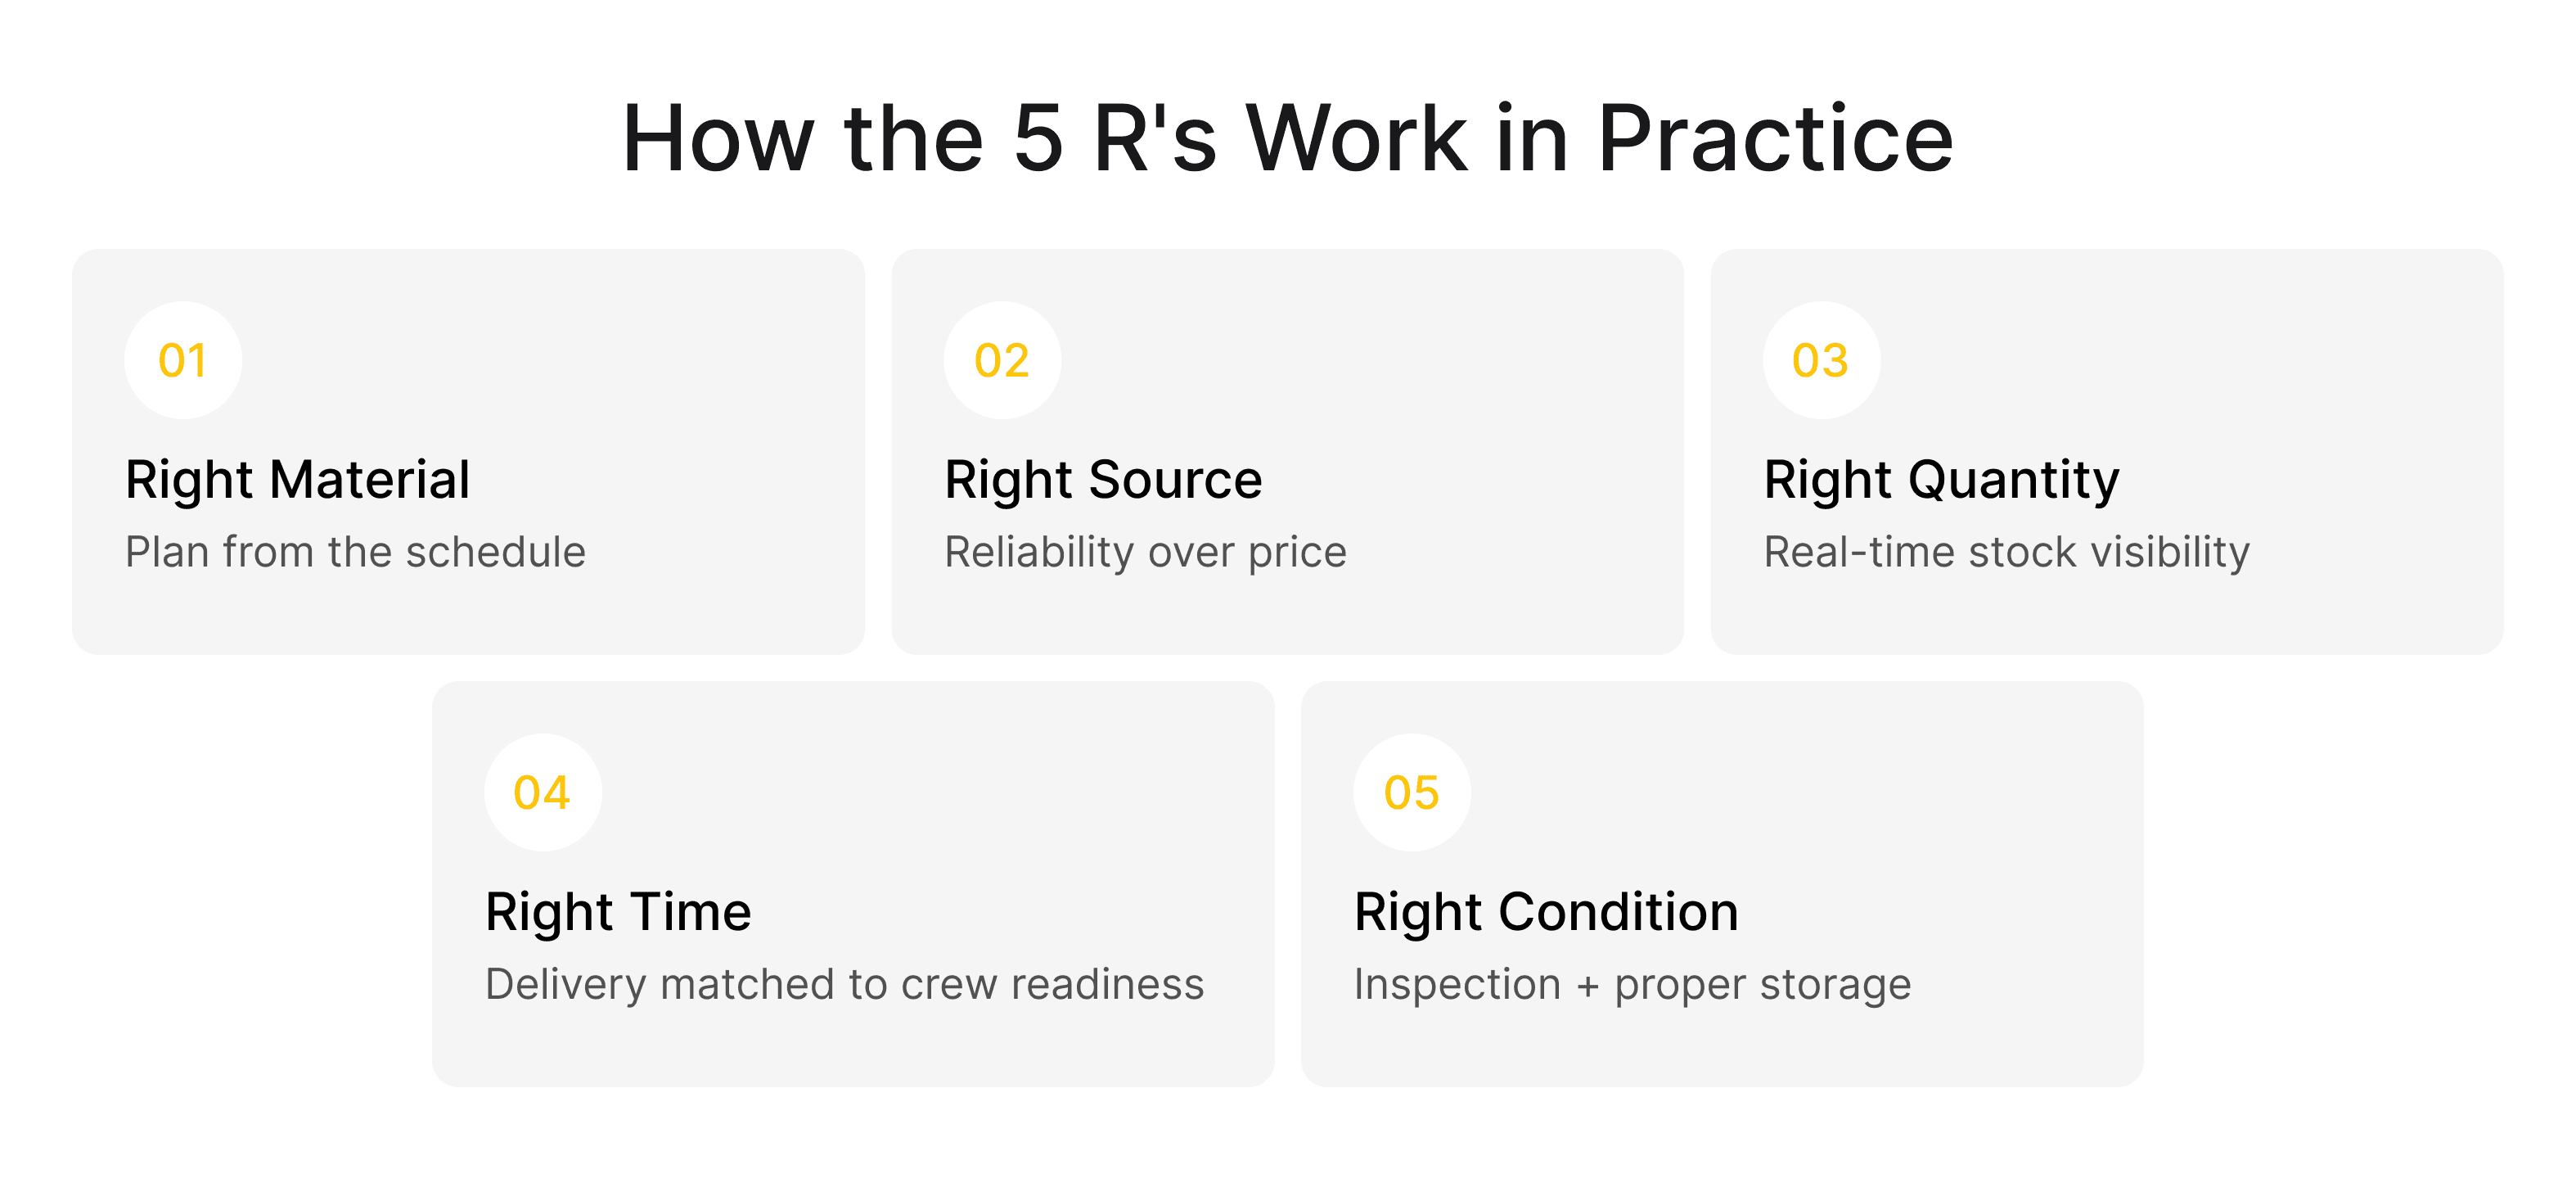Click the 03 number badge

pyautogui.click(x=1821, y=360)
